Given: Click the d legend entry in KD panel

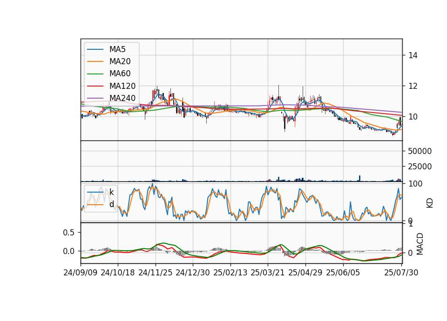Looking at the screenshot, I should click(111, 204).
